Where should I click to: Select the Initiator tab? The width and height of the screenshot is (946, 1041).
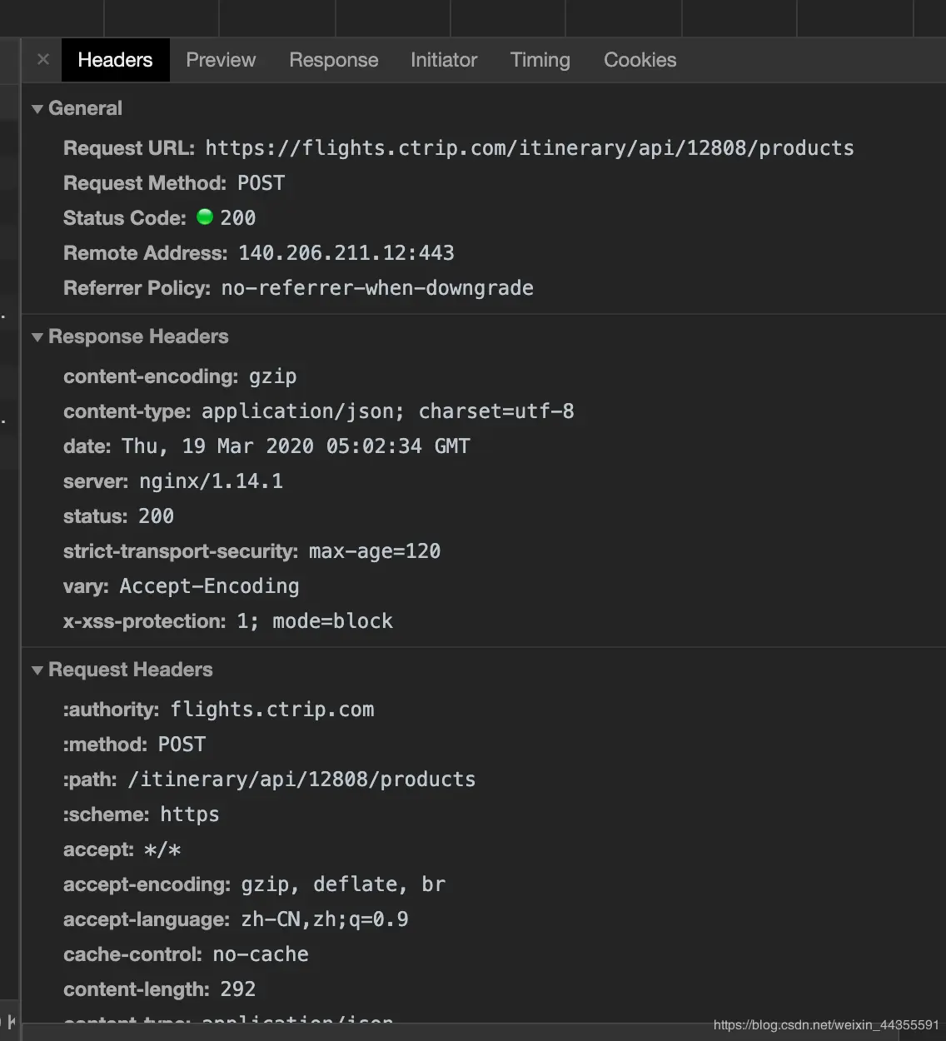pos(444,60)
